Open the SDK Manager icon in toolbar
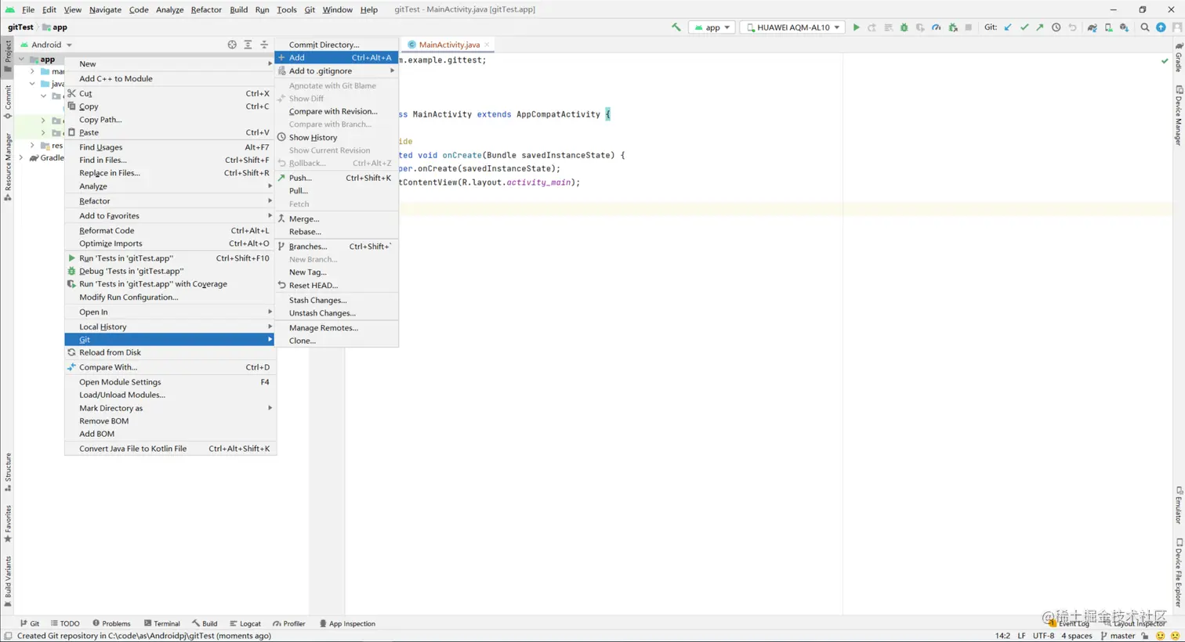 tap(1124, 27)
